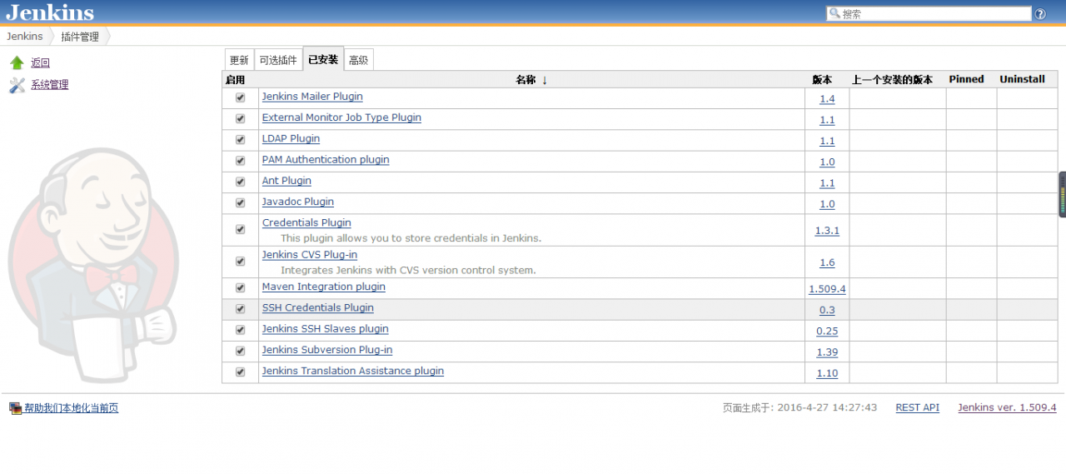Click the 帮助我们本地化当前页 link
Viewport: 1066px width, 474px height.
[72, 408]
